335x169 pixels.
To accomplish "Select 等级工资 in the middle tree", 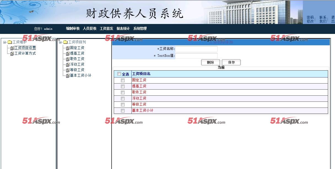I will 77,70.
